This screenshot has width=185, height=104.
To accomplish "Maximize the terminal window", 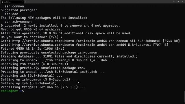I will click(178, 2).
